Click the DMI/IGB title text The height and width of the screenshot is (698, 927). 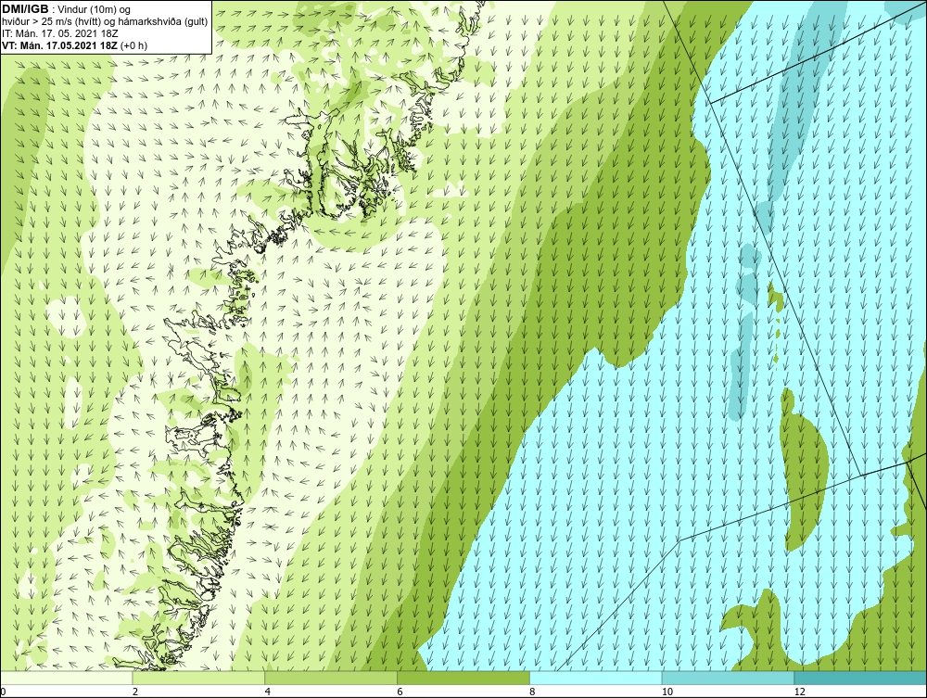(x=25, y=9)
